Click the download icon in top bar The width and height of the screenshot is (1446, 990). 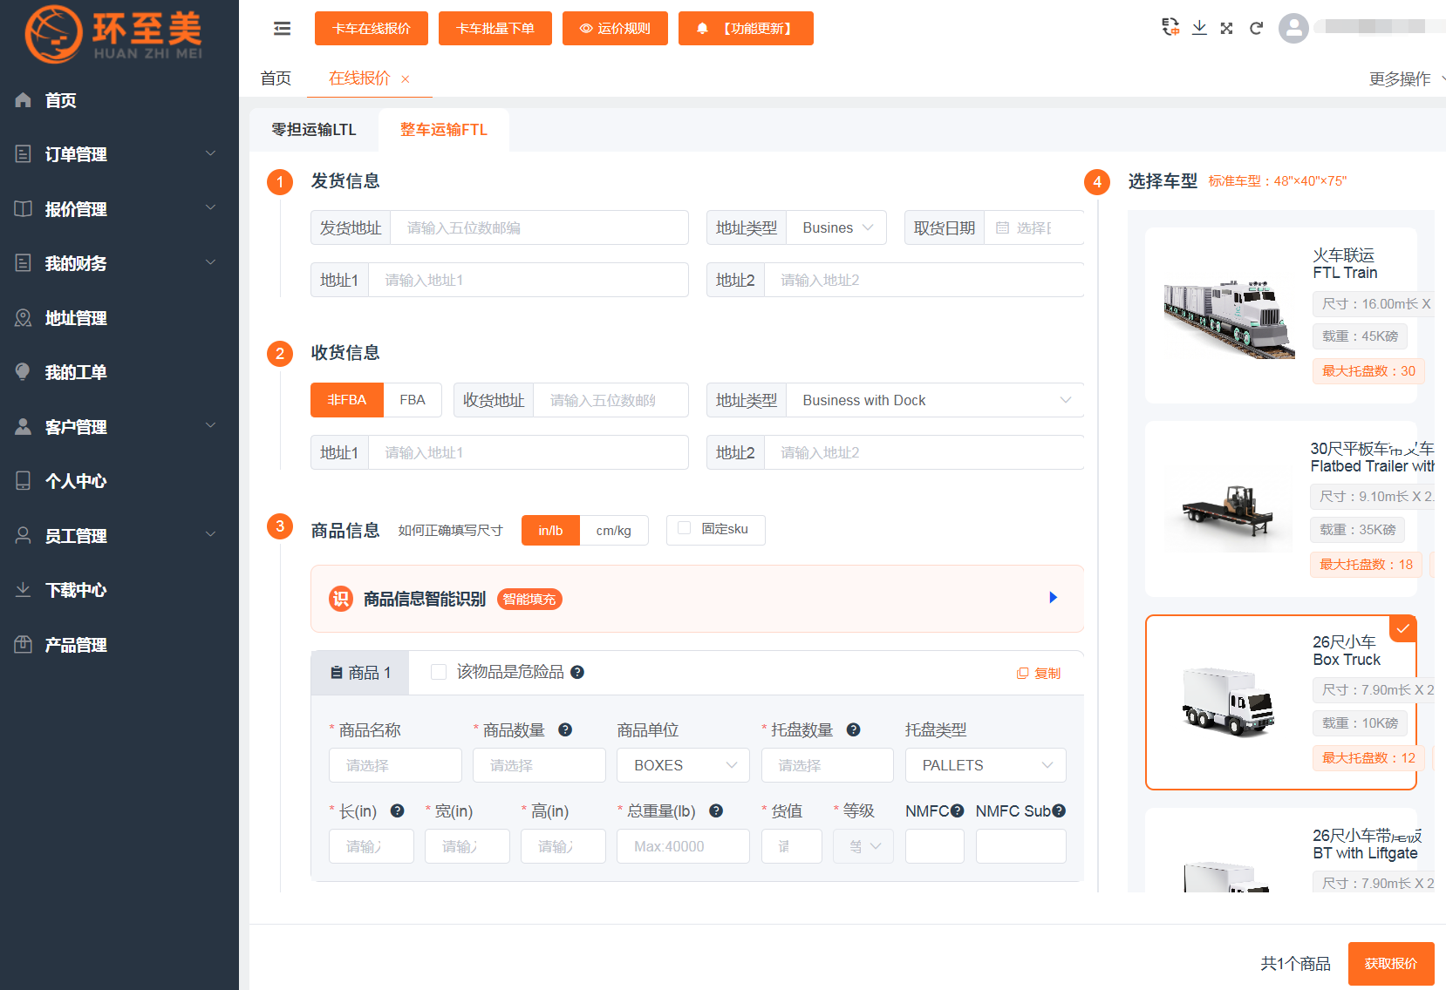point(1200,28)
